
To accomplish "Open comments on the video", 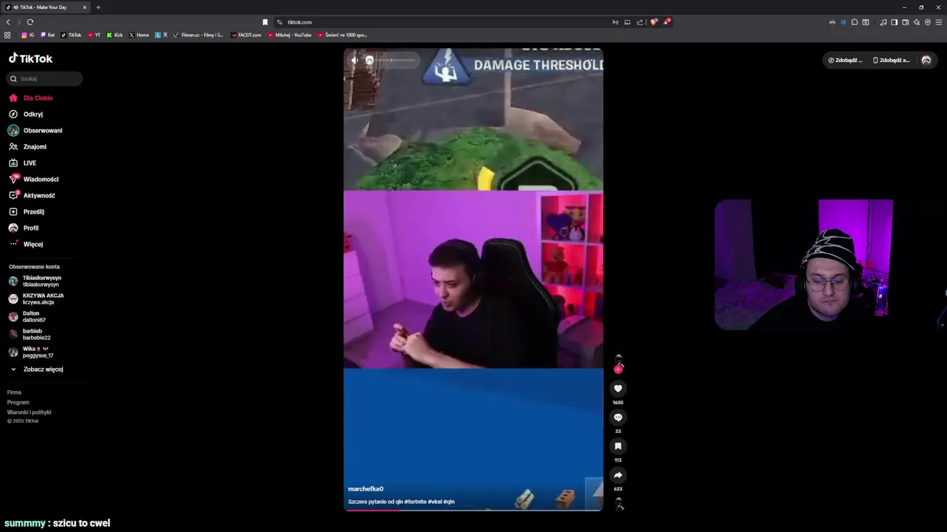I will click(x=618, y=417).
